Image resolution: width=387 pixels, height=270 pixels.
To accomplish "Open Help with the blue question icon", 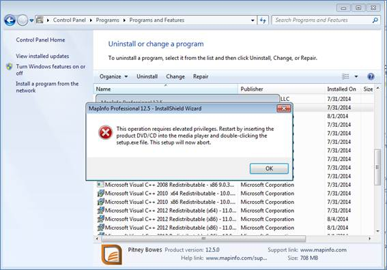I will tap(371, 76).
